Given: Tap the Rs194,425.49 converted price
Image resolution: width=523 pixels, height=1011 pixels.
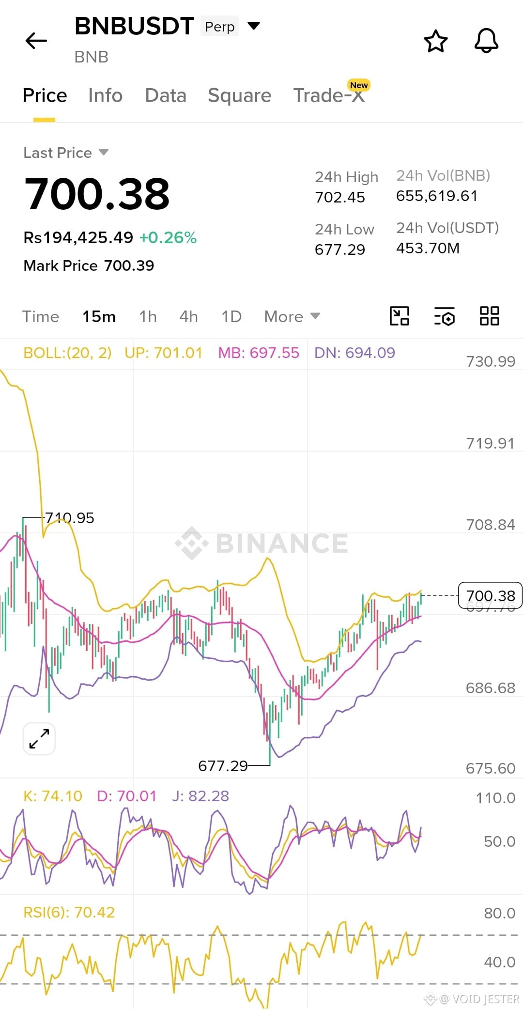Looking at the screenshot, I should click(78, 237).
